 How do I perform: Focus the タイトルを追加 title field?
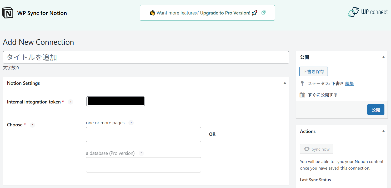(146, 57)
